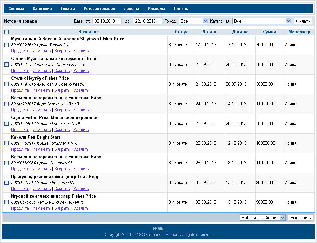Click Изменить for Столик Музыкальные инструменты Bruin
Screen dimensions: 317x243
tap(42, 71)
